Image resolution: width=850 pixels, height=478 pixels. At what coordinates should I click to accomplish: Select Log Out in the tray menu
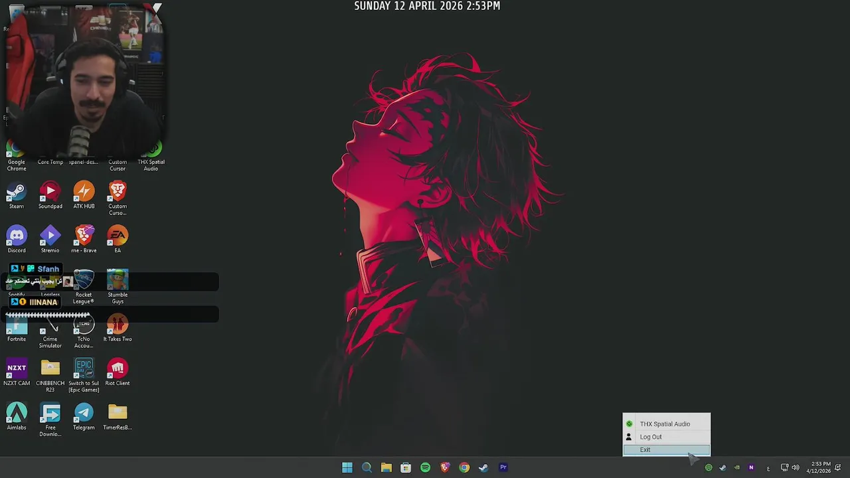pos(666,437)
